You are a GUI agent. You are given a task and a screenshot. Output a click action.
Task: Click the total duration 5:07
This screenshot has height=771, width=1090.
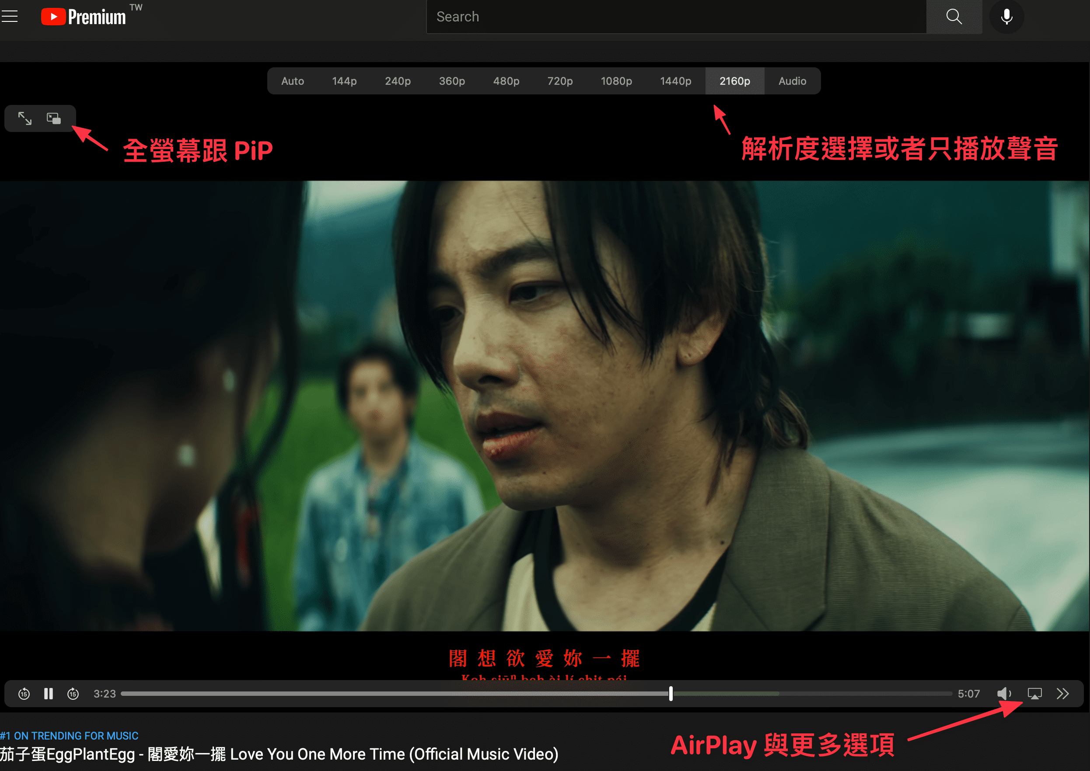click(968, 694)
